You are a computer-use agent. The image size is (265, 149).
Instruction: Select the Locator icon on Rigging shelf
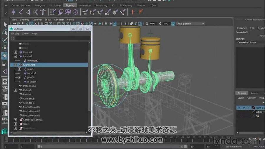(14, 12)
